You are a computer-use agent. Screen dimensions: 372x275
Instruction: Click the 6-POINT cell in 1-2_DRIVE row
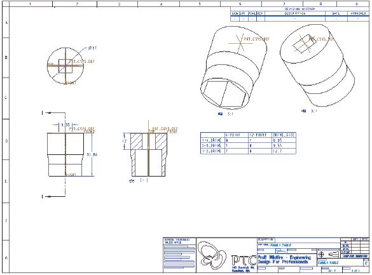click(237, 151)
